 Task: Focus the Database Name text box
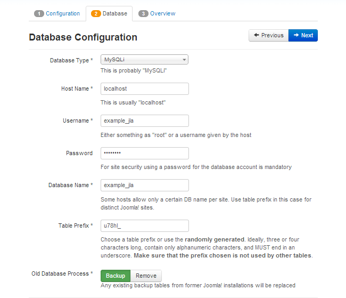pos(144,185)
